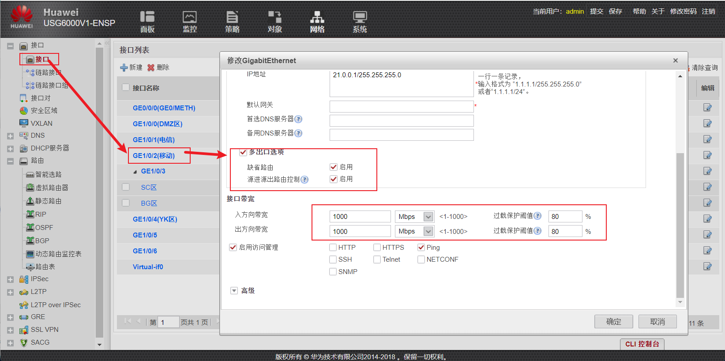
Task: Enable SSH access checkbox
Action: pos(333,259)
